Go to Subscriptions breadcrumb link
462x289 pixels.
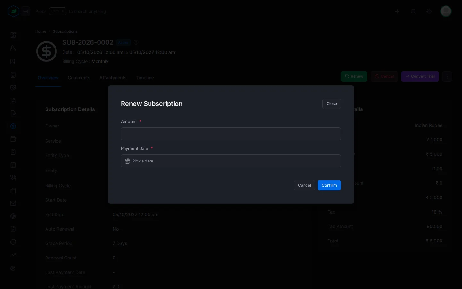[65, 31]
